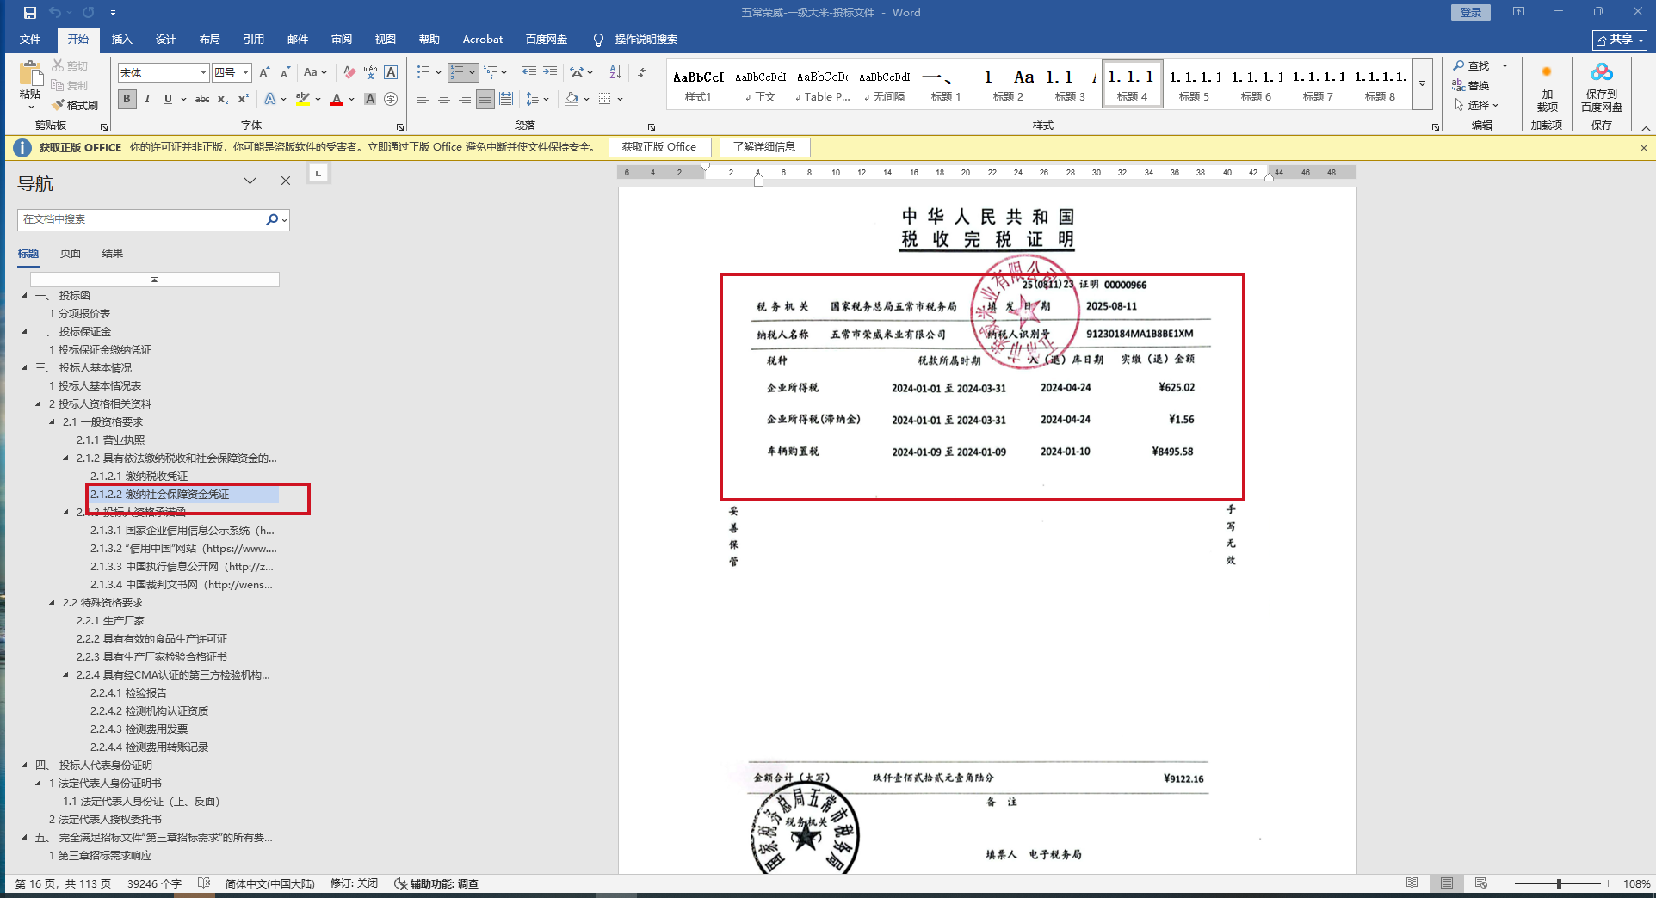
Task: Switch to Print Layout view in status bar
Action: pos(1447,883)
